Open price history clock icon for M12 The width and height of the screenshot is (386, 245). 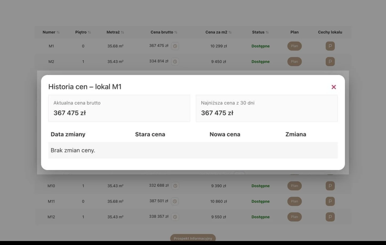click(x=175, y=217)
